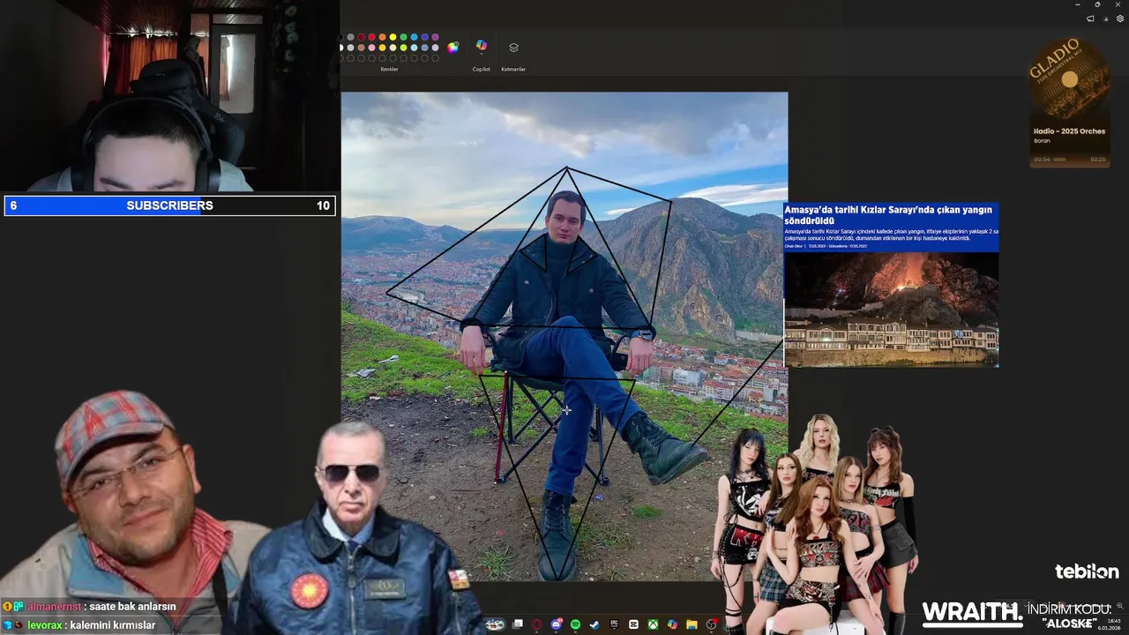The image size is (1129, 635).
Task: Open the edit colors rainbow wheel
Action: [x=453, y=48]
